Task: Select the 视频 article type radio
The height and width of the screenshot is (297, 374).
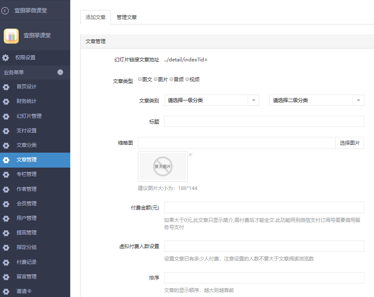Action: (187, 79)
